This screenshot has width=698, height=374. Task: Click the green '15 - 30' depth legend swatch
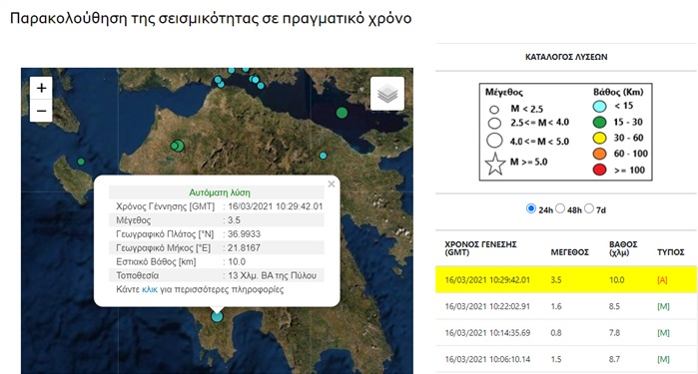coord(599,123)
